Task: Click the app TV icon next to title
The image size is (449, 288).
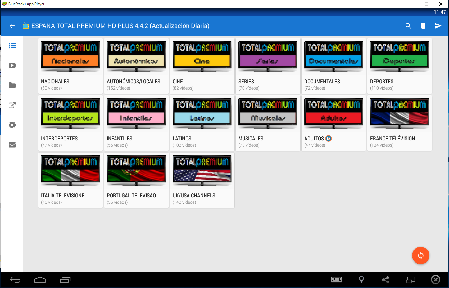Action: point(26,26)
